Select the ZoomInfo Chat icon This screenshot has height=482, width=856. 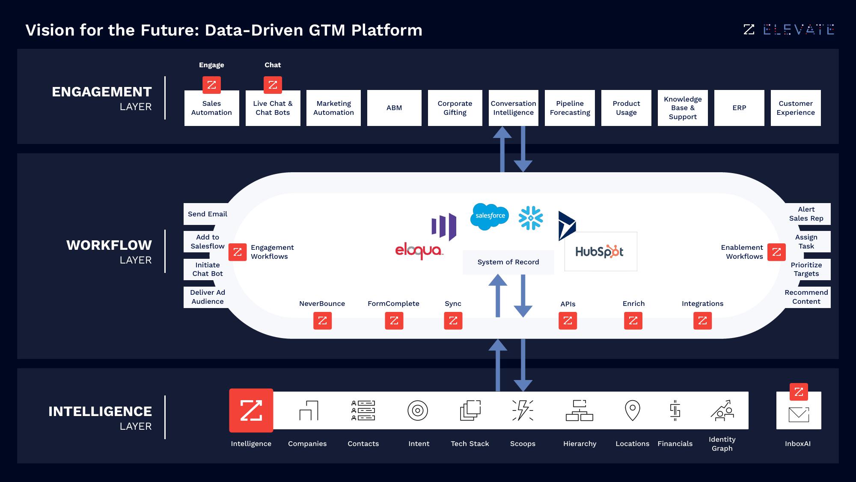point(272,85)
